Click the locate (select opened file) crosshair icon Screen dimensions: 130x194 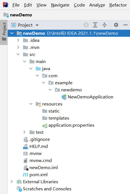(x=86, y=25)
